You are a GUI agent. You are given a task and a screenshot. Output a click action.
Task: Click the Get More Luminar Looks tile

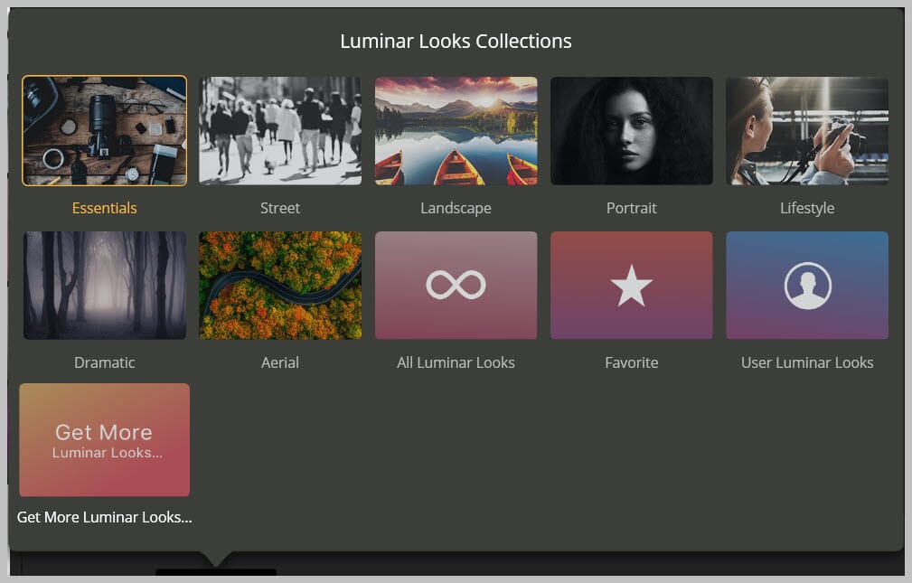(x=105, y=440)
